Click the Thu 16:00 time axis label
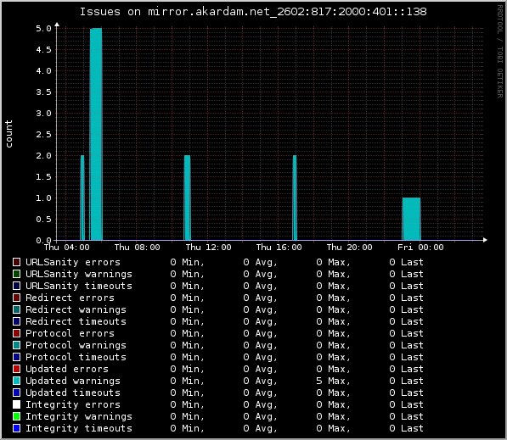Screen dimensions: 507x440 click(279, 248)
